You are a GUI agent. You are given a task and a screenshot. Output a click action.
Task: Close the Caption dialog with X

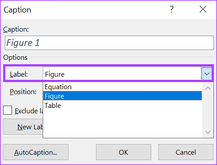click(203, 9)
